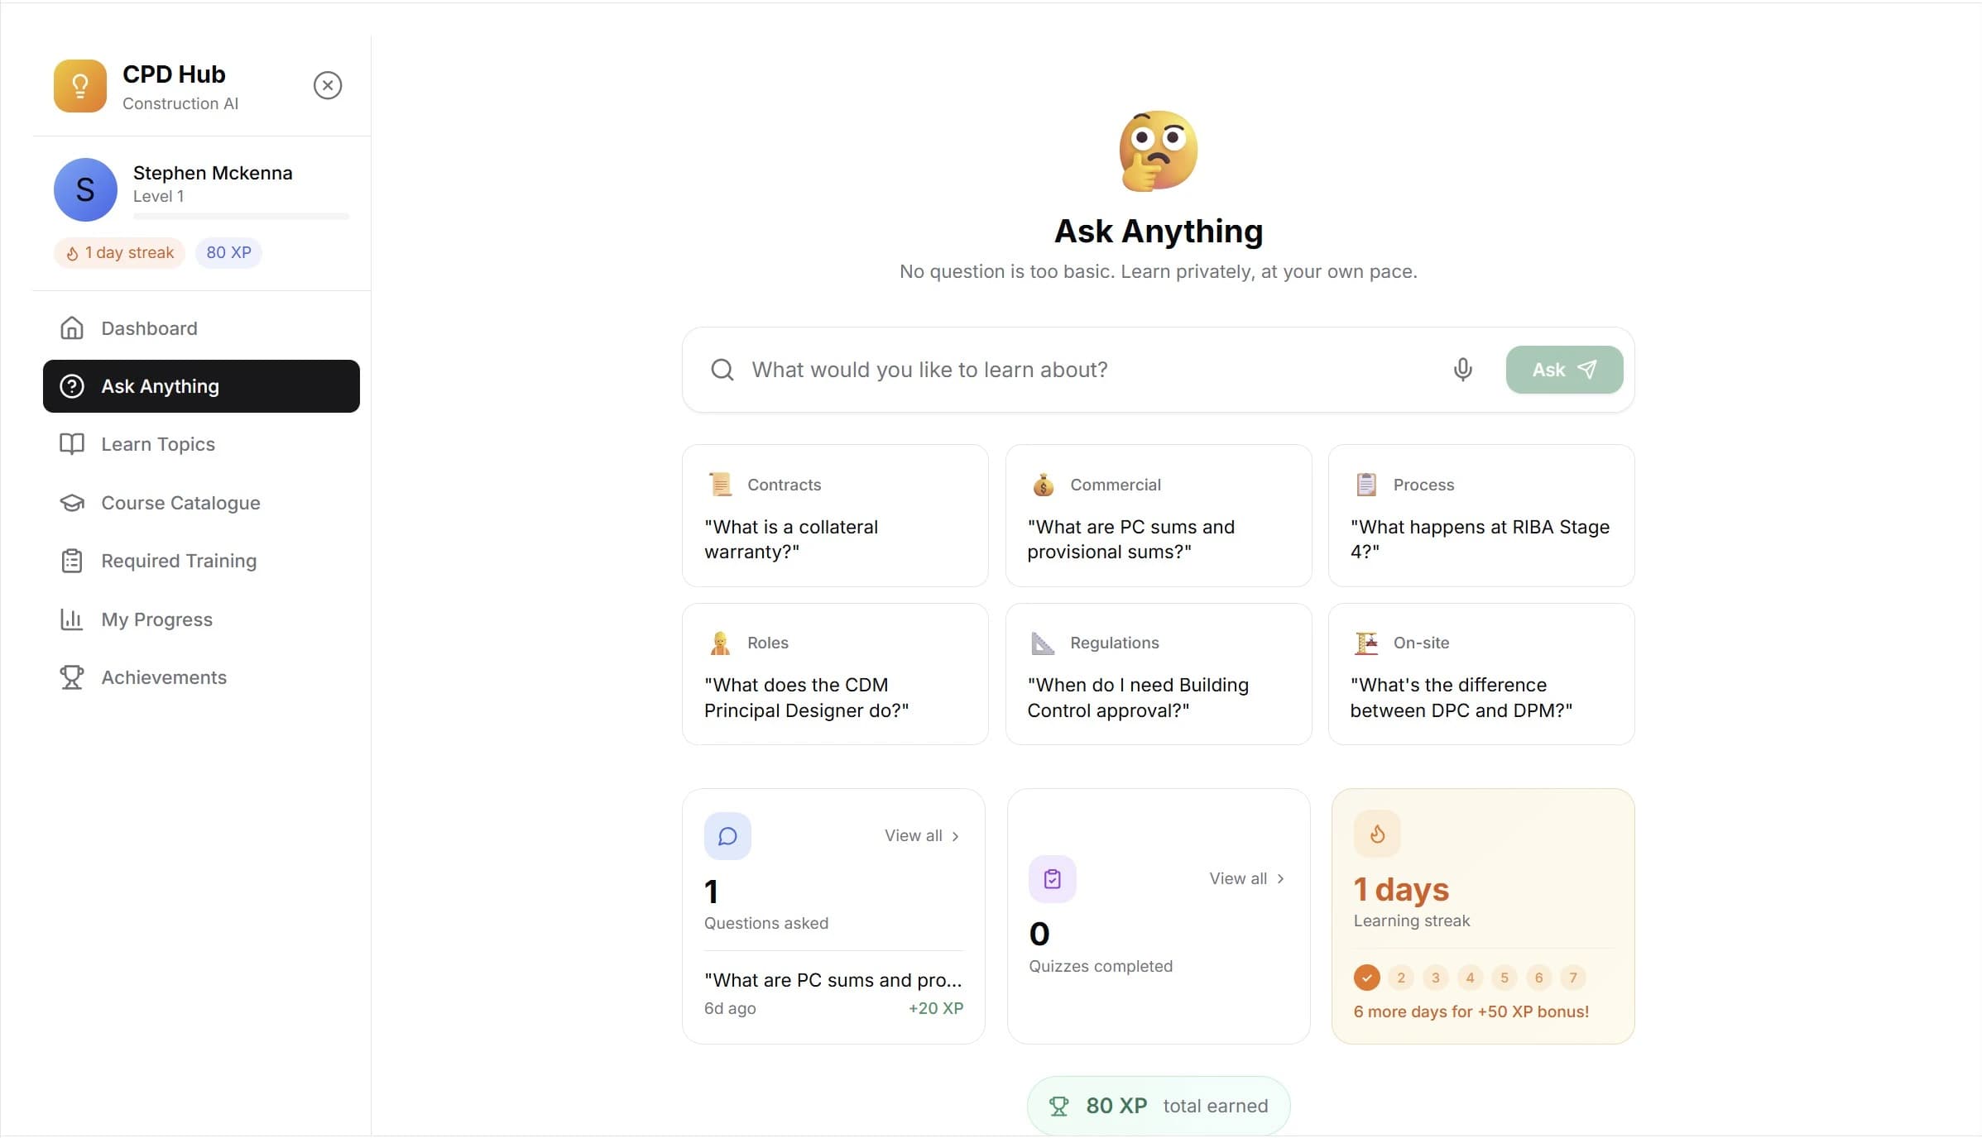
Task: Click the search magnifier icon
Action: click(x=722, y=370)
